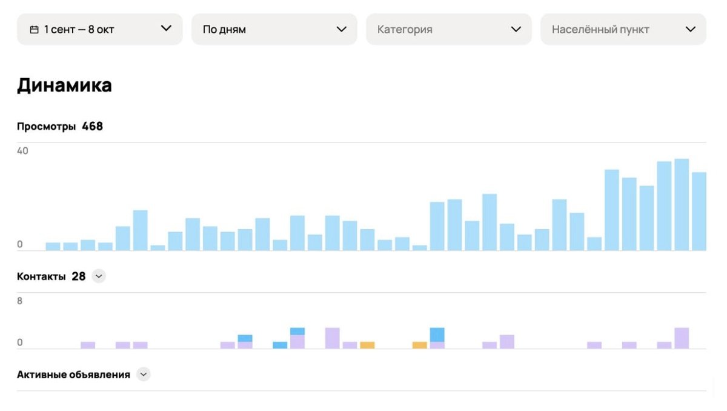Click the 'Просмотры 468' heading label
Screen dimensions: 727x411
coord(60,127)
